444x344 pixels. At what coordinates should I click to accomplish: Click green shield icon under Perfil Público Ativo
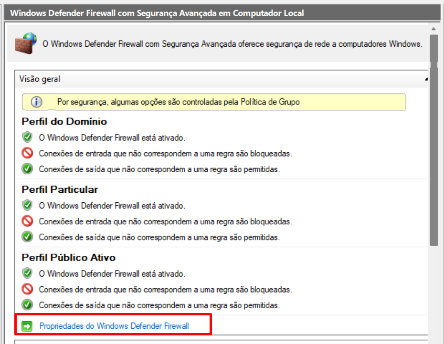click(27, 273)
